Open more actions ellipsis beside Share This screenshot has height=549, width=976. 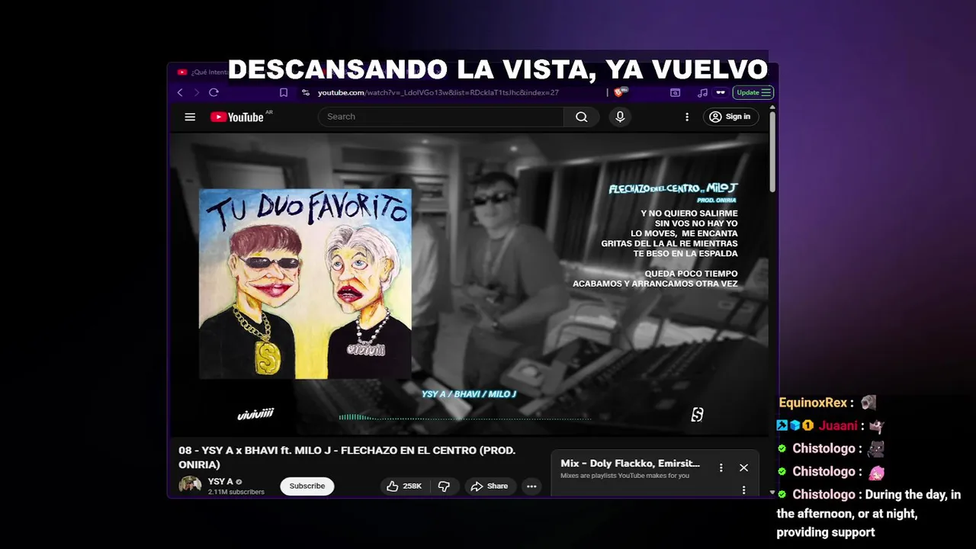[x=531, y=486]
